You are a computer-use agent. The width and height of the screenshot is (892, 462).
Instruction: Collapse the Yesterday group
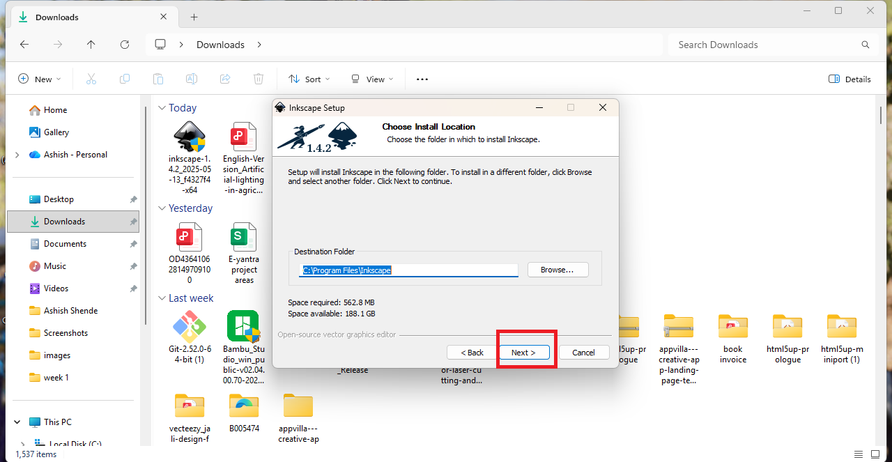click(162, 208)
